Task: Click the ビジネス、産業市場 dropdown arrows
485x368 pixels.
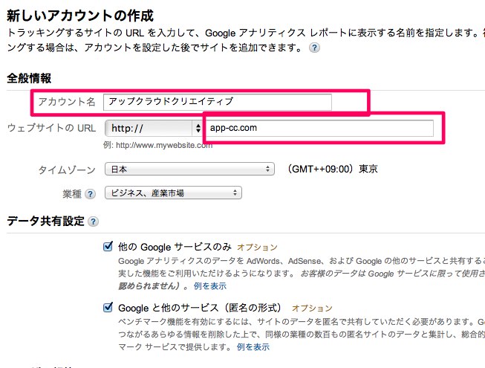Action: pyautogui.click(x=235, y=193)
